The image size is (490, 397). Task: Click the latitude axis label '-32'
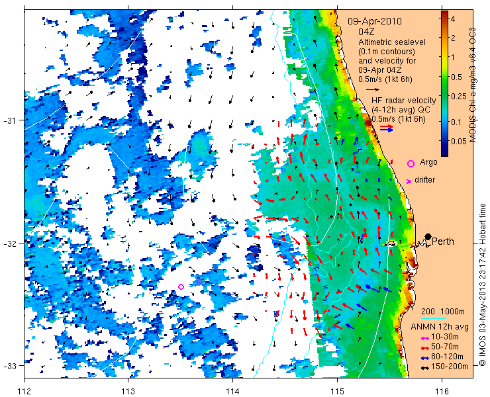pyautogui.click(x=10, y=243)
